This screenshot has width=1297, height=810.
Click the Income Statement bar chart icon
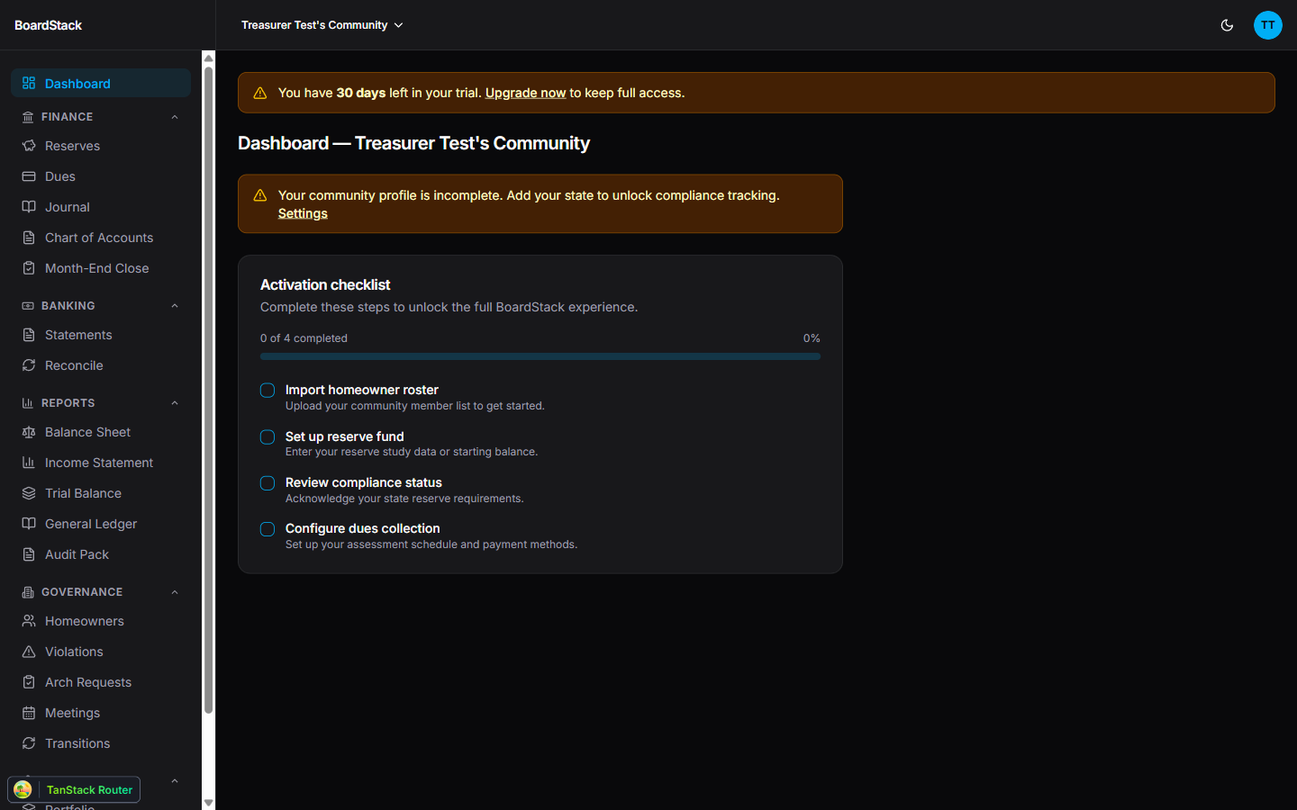tap(29, 463)
